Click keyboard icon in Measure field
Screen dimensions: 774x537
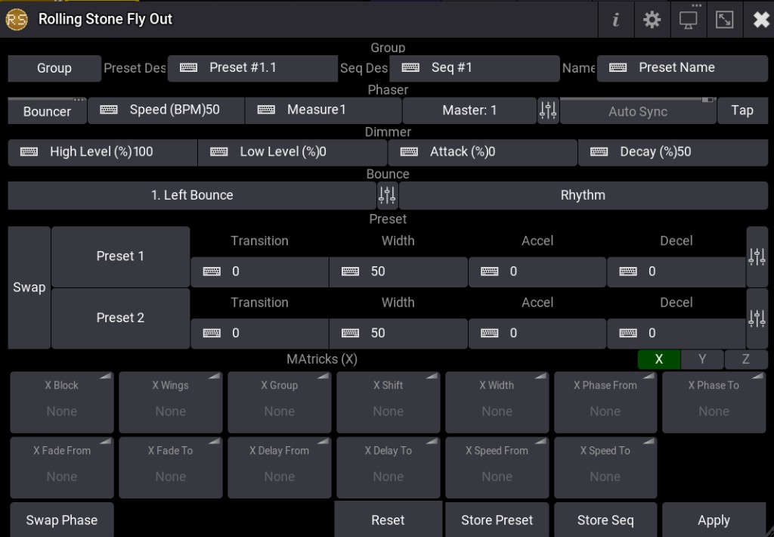coord(266,110)
